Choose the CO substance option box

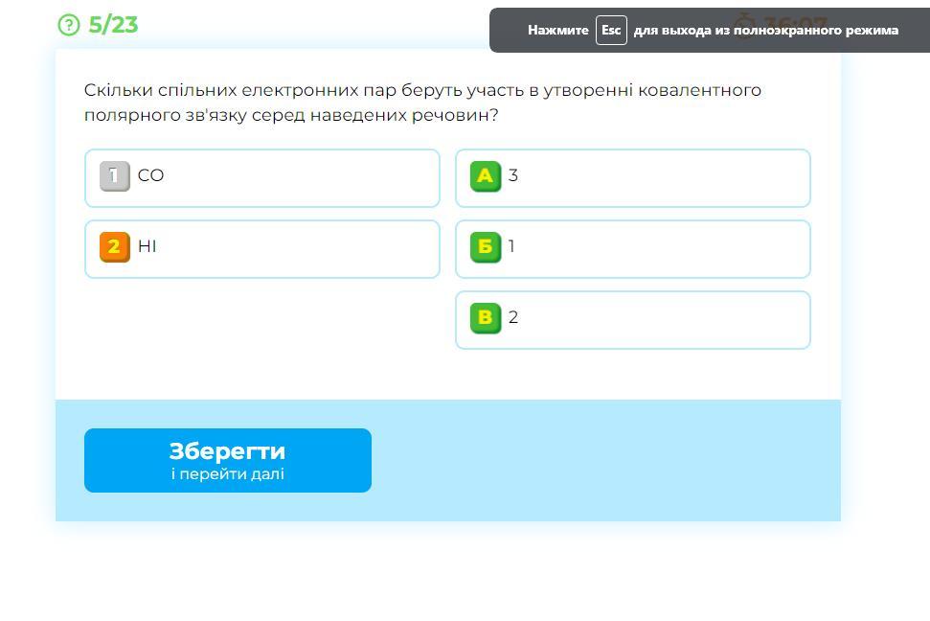262,178
